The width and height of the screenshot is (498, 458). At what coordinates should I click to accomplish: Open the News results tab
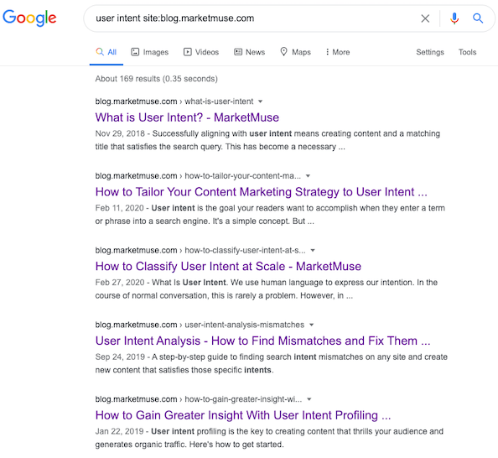tap(249, 52)
